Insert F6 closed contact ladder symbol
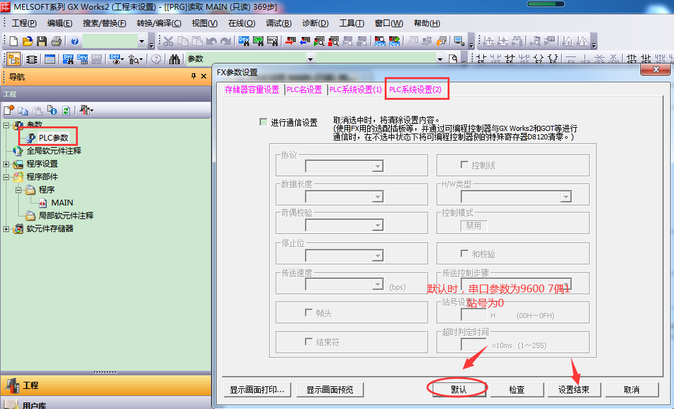The width and height of the screenshot is (674, 409). [x=511, y=59]
